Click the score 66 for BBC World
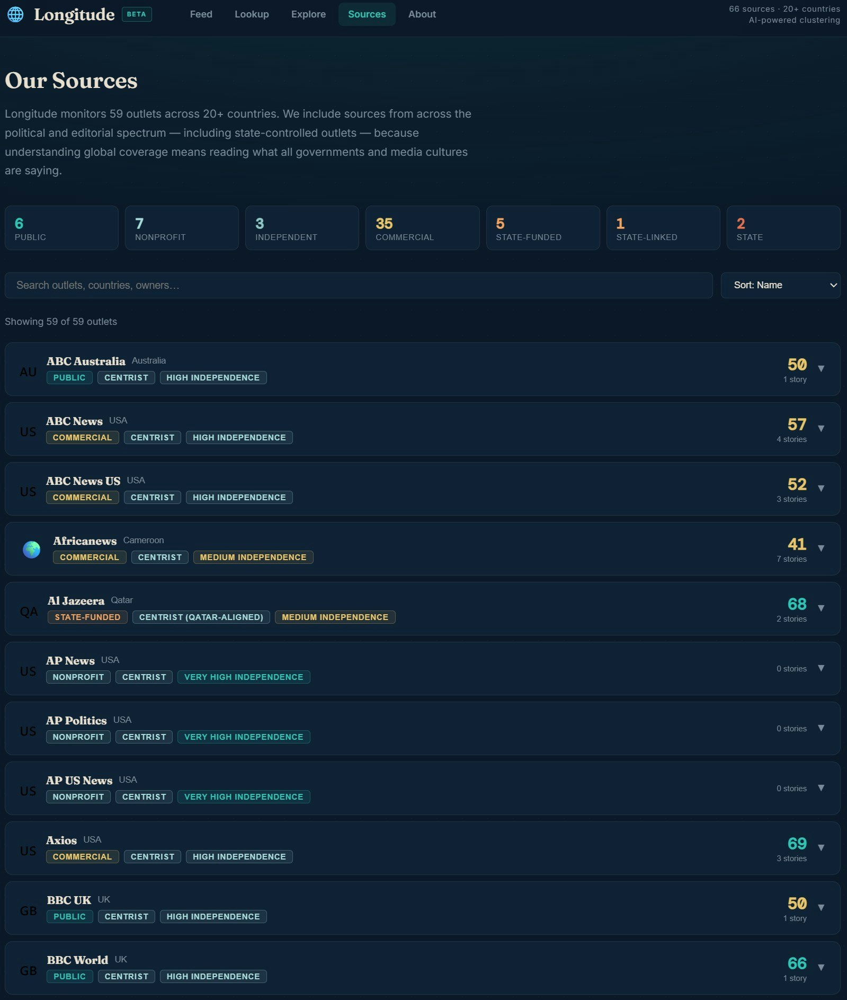The image size is (847, 1000). pos(797,963)
